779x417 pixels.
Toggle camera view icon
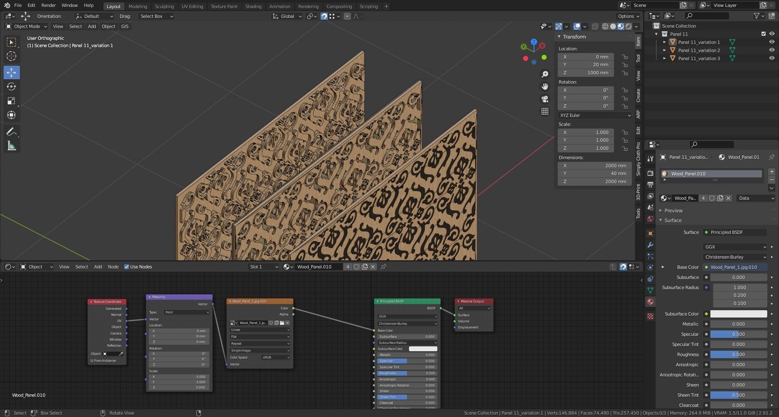[x=545, y=99]
